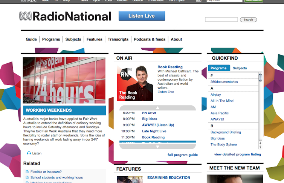Click the headphones Listen icon
Image resolution: width=284 pixels, height=183 pixels.
pos(29,153)
